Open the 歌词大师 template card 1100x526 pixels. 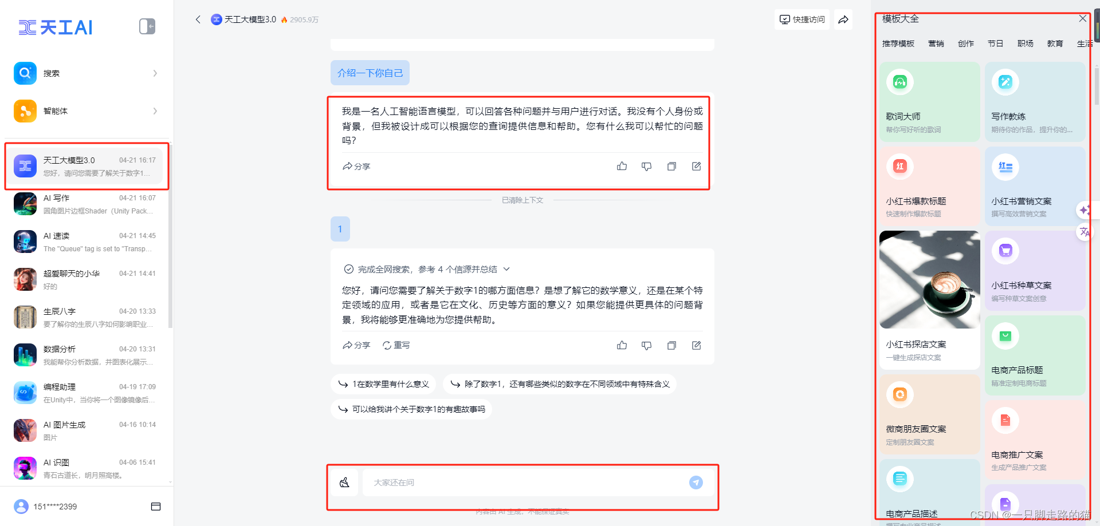click(930, 102)
